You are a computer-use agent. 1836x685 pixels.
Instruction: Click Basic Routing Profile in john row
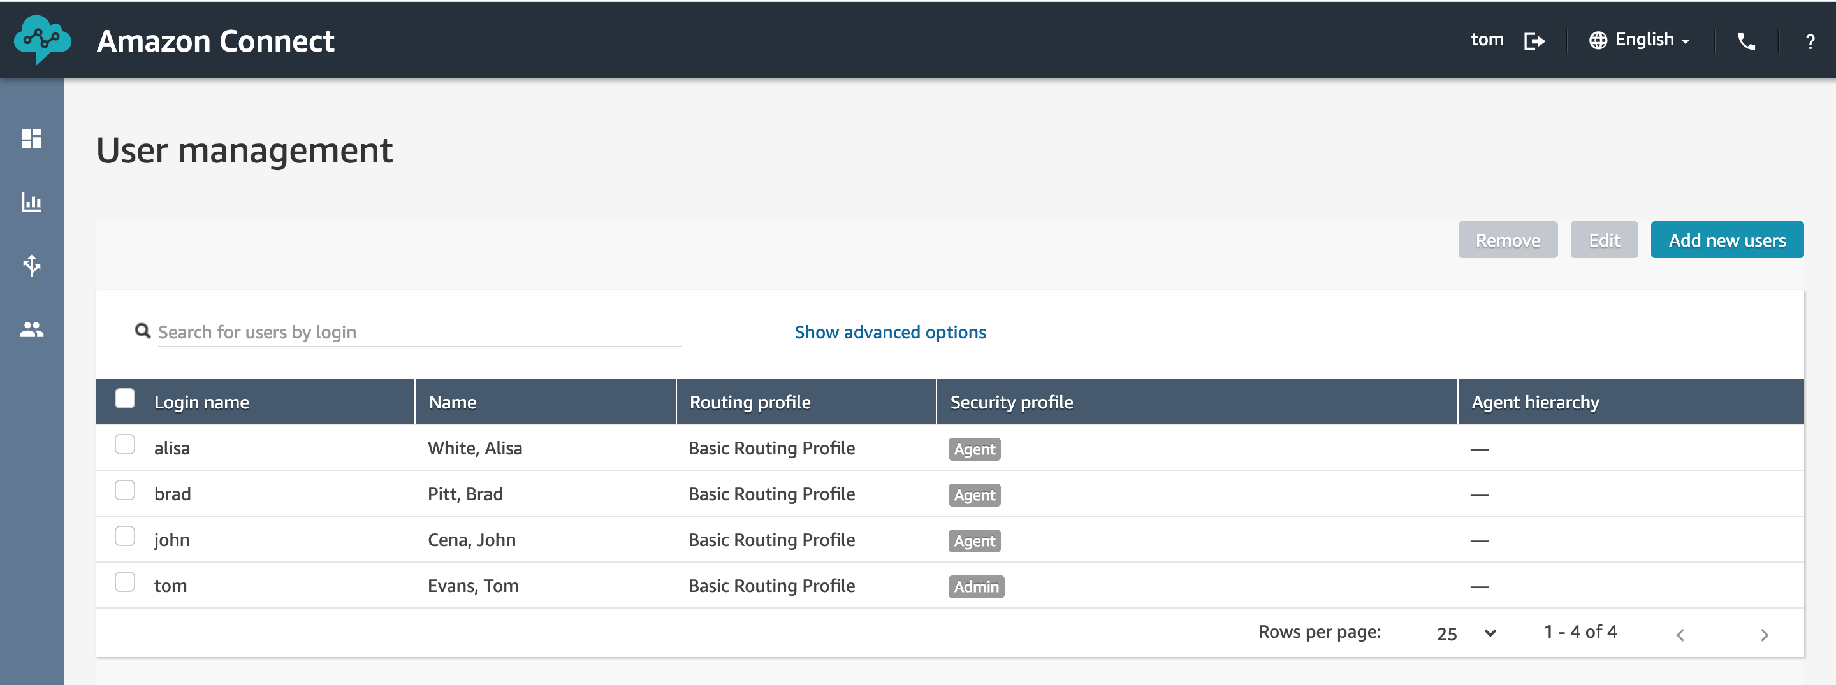pyautogui.click(x=771, y=540)
